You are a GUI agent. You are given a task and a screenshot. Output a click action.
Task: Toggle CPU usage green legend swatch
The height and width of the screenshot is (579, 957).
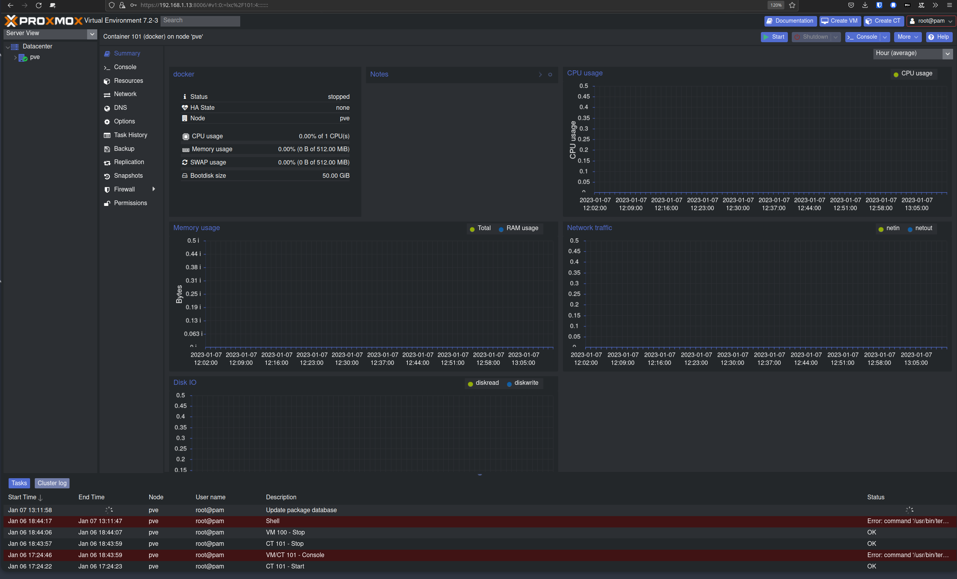896,74
